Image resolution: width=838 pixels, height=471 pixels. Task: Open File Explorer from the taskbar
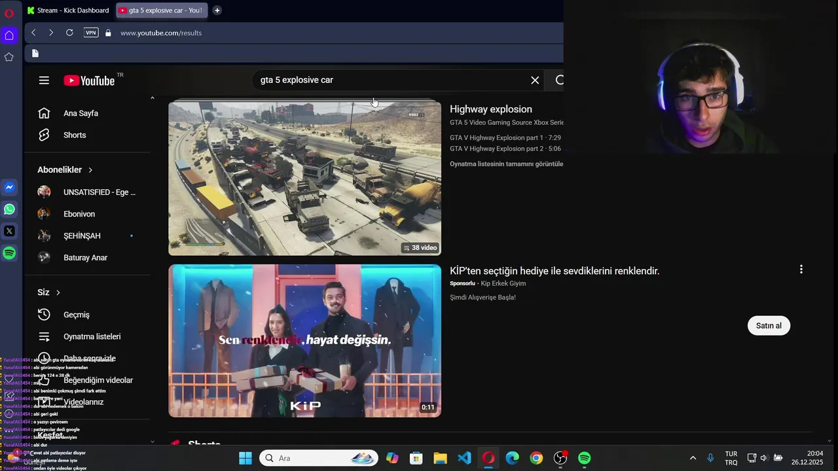[440, 458]
